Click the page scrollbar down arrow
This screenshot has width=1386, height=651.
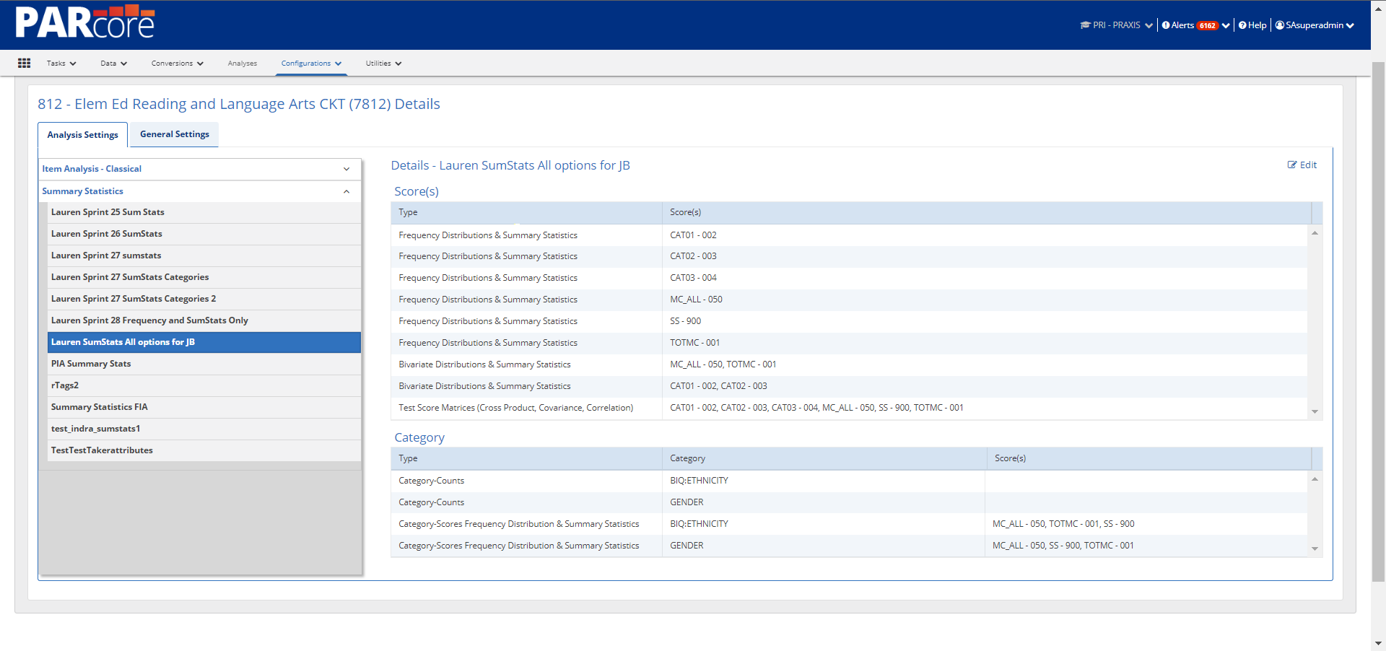(1378, 643)
